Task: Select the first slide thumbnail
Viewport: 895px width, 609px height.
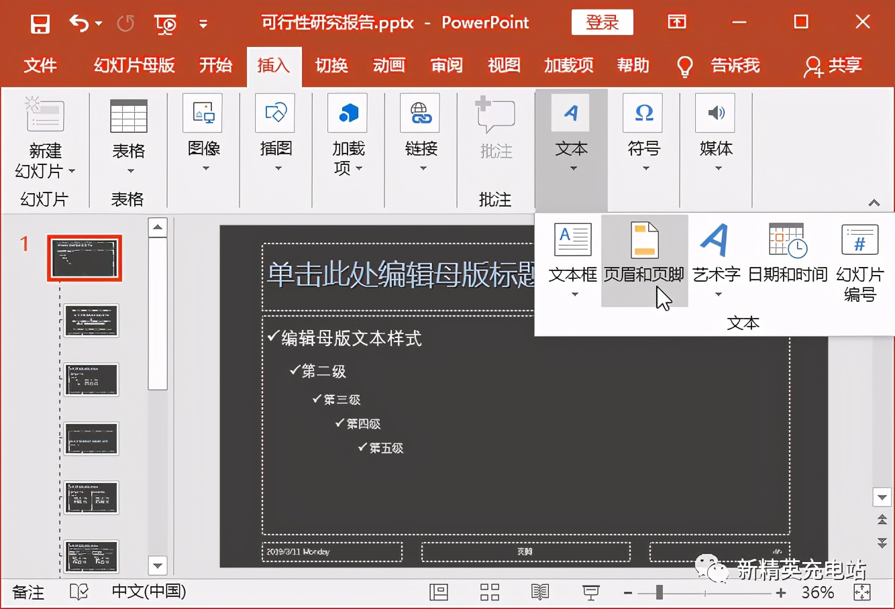Action: pos(85,258)
